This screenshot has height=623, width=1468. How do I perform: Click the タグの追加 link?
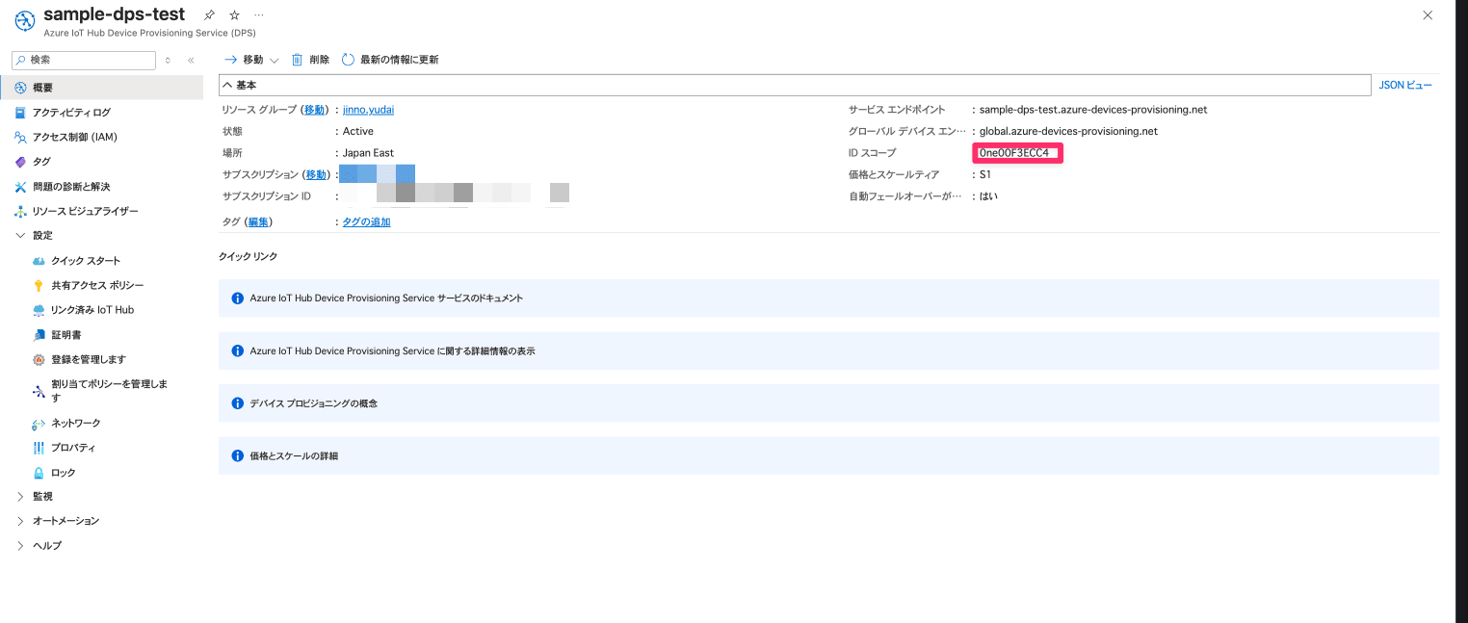click(367, 222)
